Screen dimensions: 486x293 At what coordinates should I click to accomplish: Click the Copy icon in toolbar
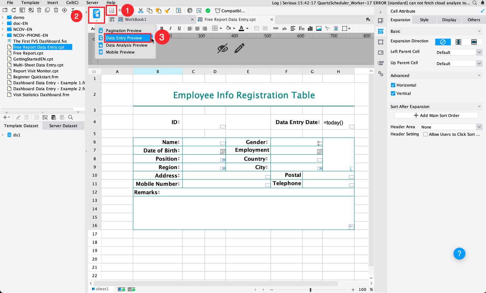pyautogui.click(x=149, y=11)
